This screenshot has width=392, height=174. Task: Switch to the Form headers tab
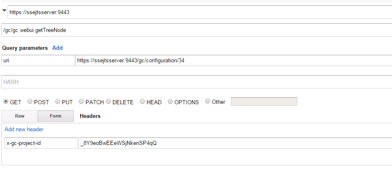tap(56, 116)
